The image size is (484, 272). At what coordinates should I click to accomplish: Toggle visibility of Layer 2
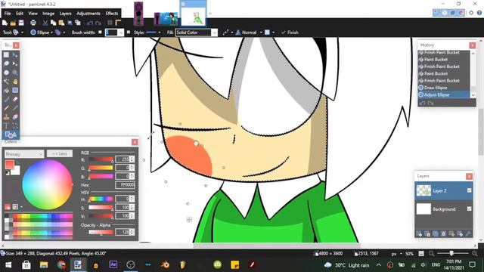tap(469, 190)
